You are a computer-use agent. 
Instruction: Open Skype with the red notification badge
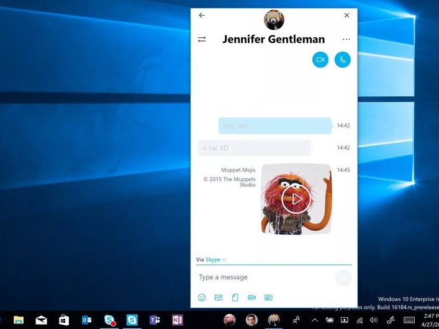click(109, 320)
